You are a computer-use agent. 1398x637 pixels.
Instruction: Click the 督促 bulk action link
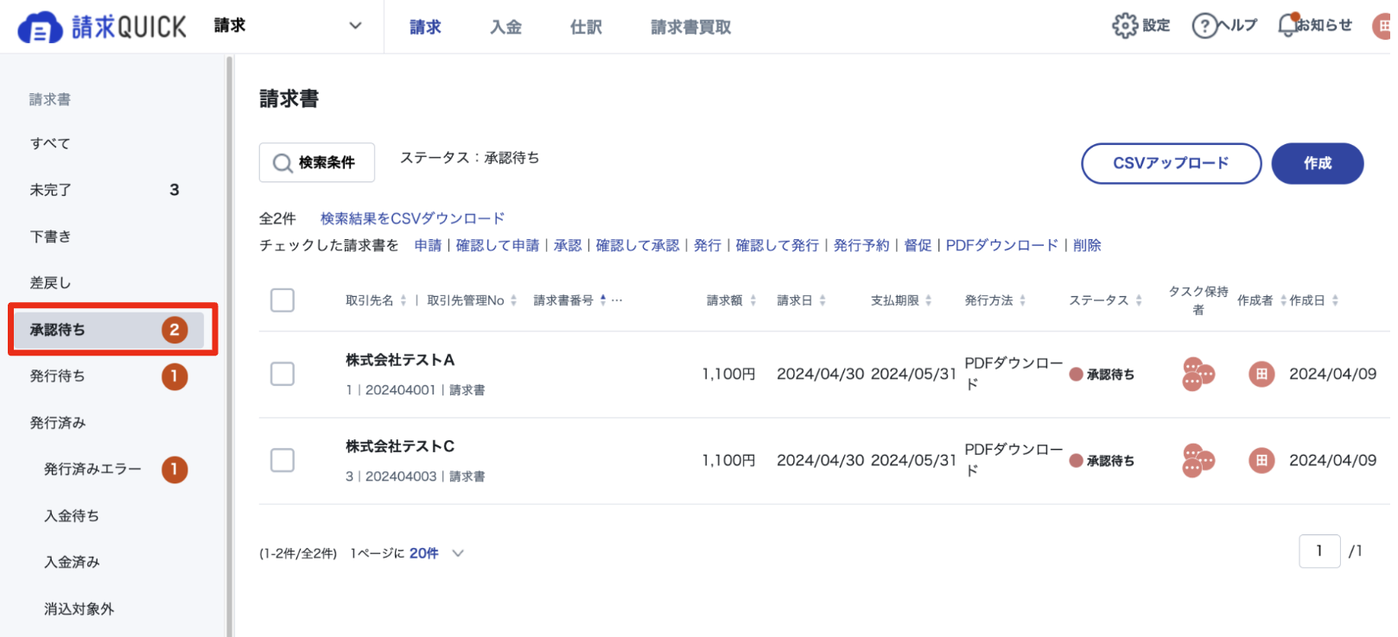coord(918,245)
